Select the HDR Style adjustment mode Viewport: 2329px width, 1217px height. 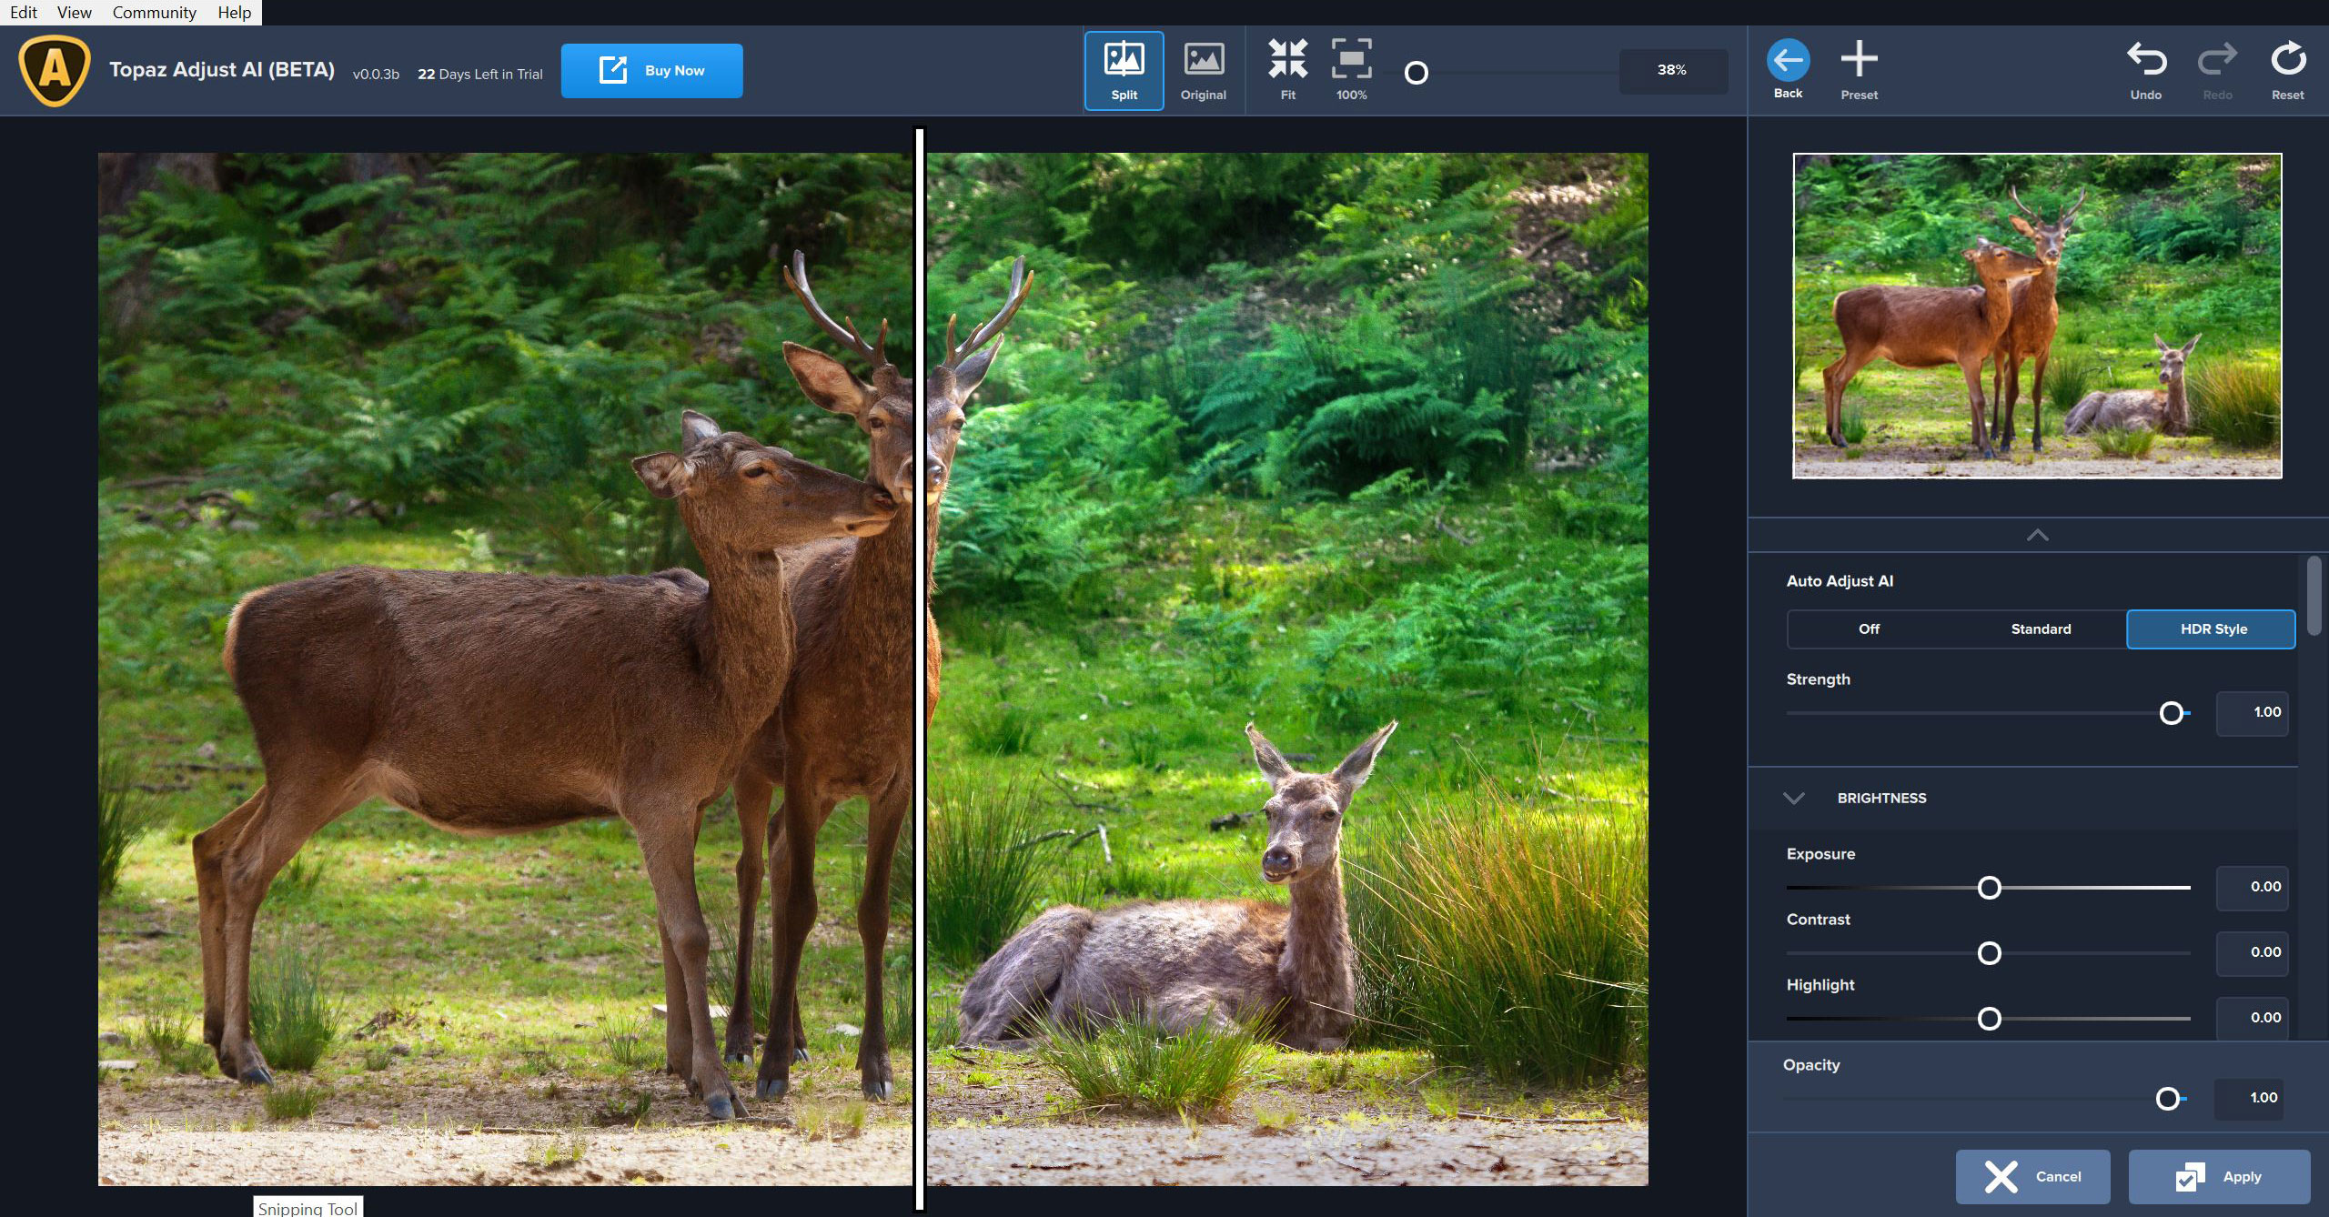[x=2211, y=629]
